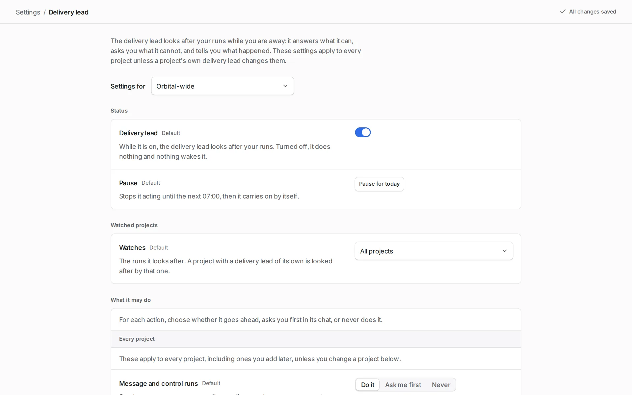Click the Pause for today button
This screenshot has height=395, width=632.
click(379, 184)
